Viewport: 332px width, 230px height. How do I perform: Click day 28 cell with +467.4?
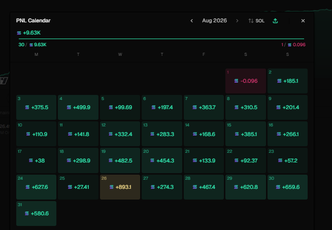click(204, 187)
